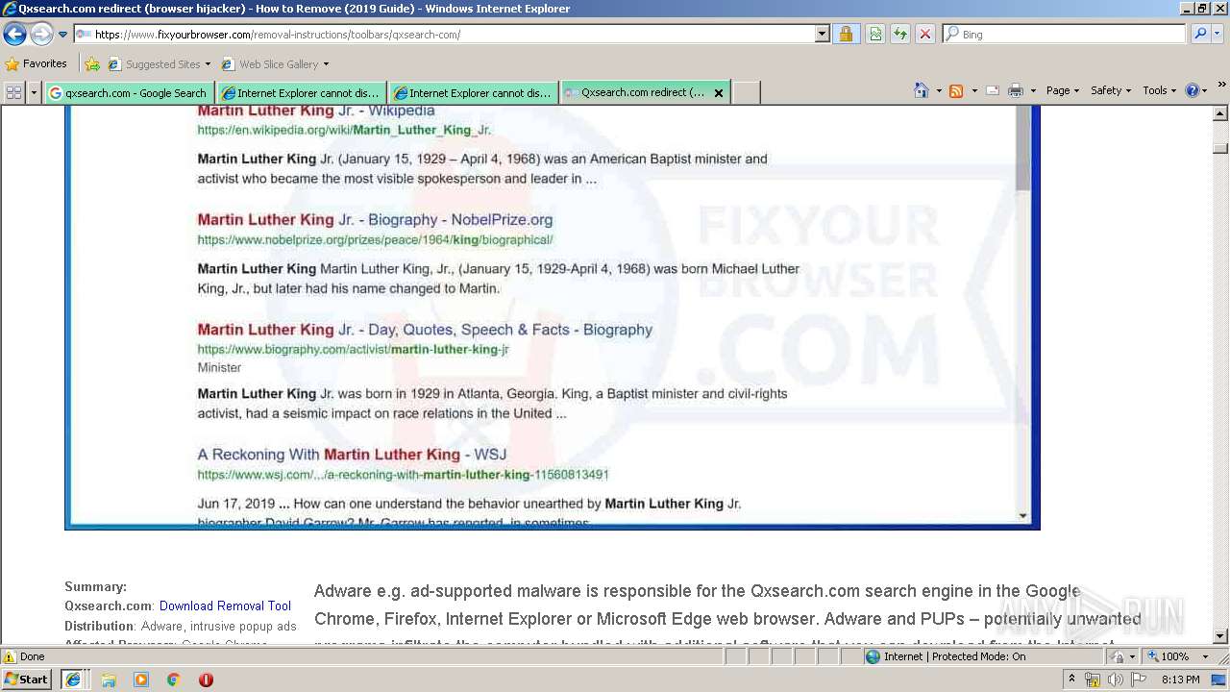Expand command bar overflow chevron

(x=1222, y=86)
